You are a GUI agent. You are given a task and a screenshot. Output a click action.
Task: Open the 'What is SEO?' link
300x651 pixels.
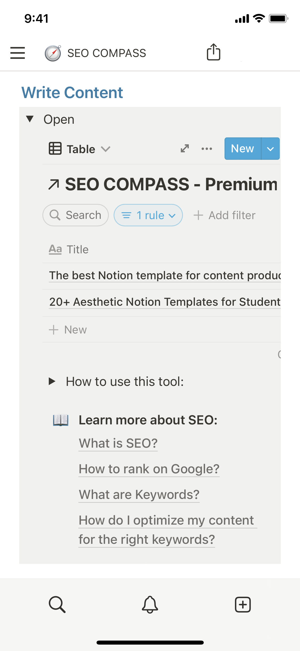click(x=118, y=443)
